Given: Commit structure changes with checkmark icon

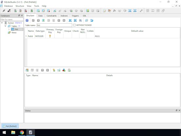Looking at the screenshot, I should [33, 20].
